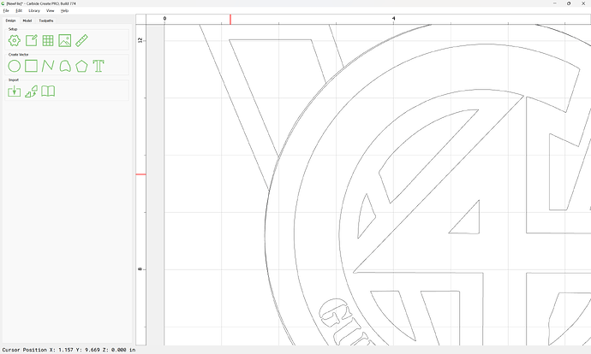Click the Carbide Create app icon in title bar

tap(3, 3)
